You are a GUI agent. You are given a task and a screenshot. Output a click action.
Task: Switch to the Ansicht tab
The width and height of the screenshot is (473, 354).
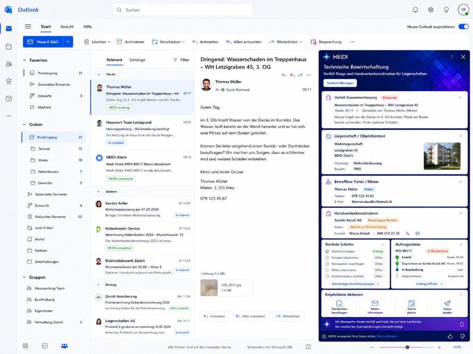pos(67,26)
